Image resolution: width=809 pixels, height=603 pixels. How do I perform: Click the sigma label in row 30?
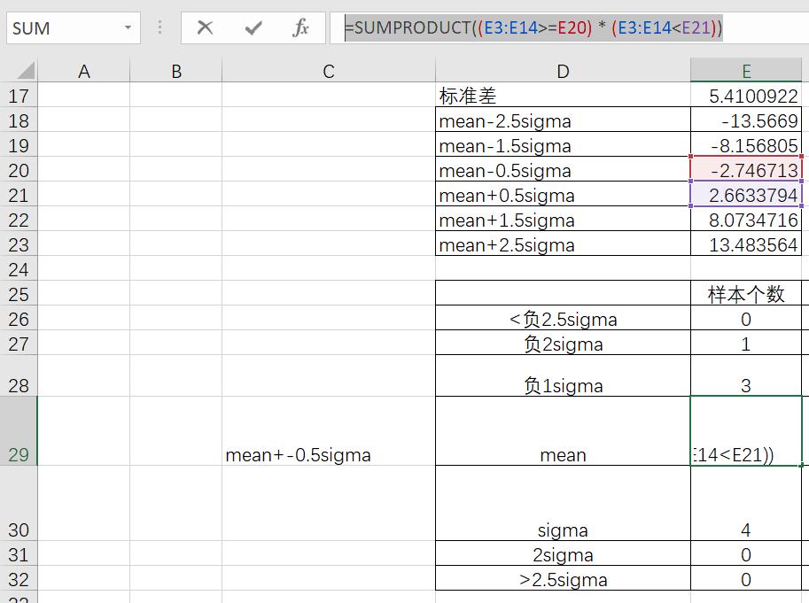[563, 504]
